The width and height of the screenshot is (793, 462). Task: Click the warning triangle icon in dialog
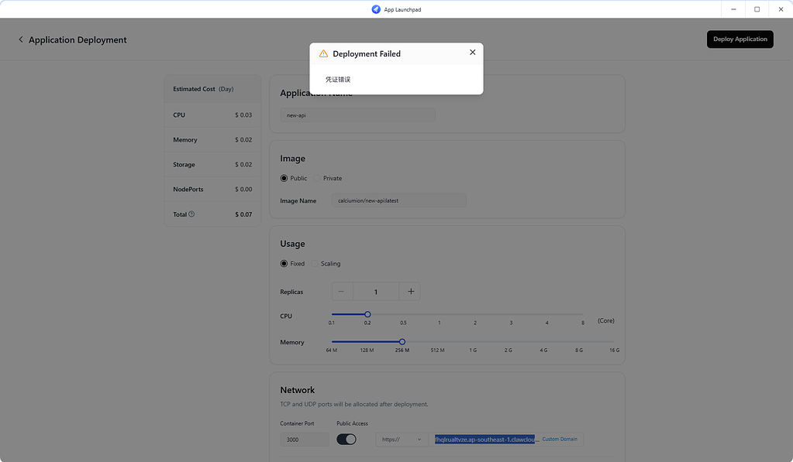point(324,53)
